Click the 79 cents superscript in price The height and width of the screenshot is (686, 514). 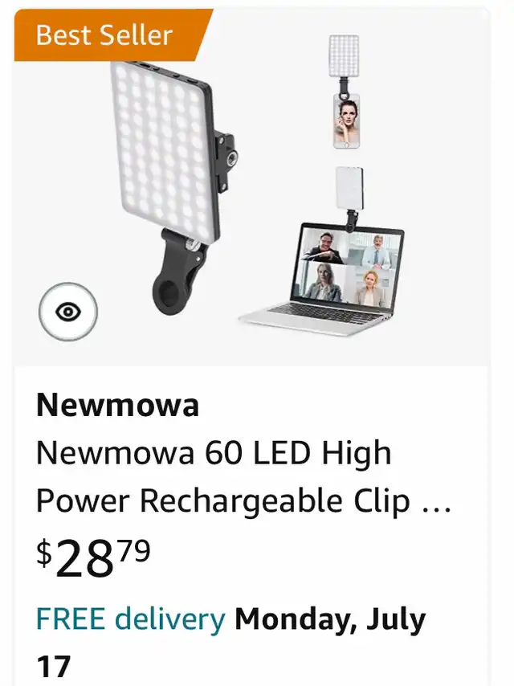click(135, 550)
